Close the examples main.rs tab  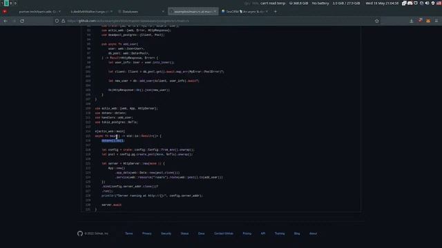click(215, 12)
